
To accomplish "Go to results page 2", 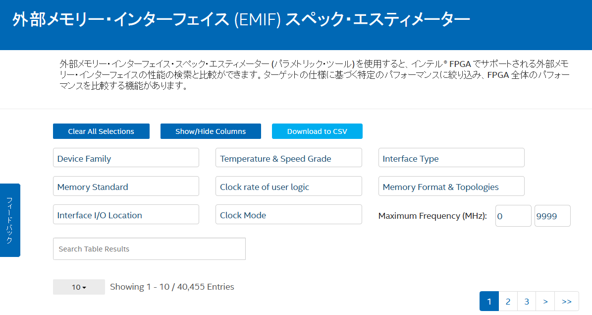I will pyautogui.click(x=508, y=301).
